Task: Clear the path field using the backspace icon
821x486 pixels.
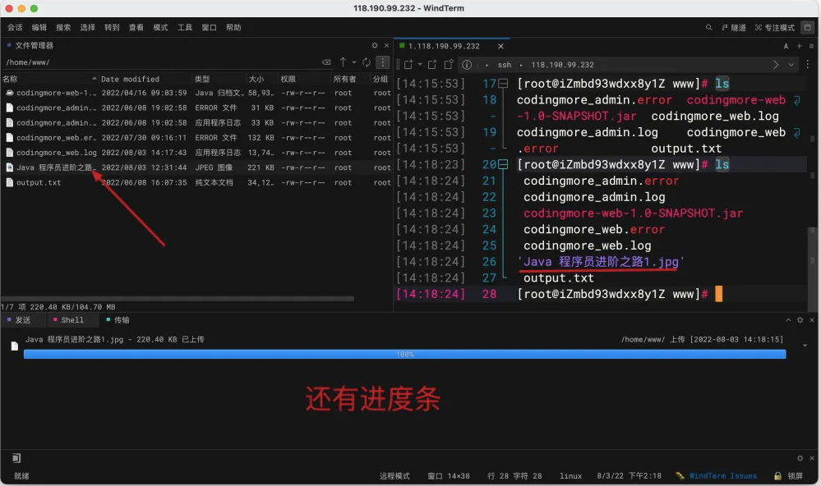Action: tap(326, 62)
